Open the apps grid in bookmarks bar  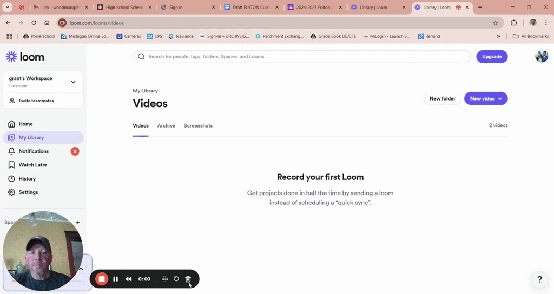(9, 36)
